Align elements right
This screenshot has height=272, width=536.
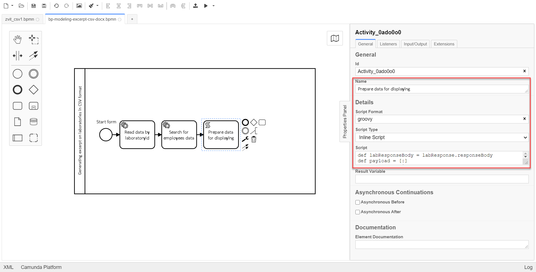pos(129,6)
